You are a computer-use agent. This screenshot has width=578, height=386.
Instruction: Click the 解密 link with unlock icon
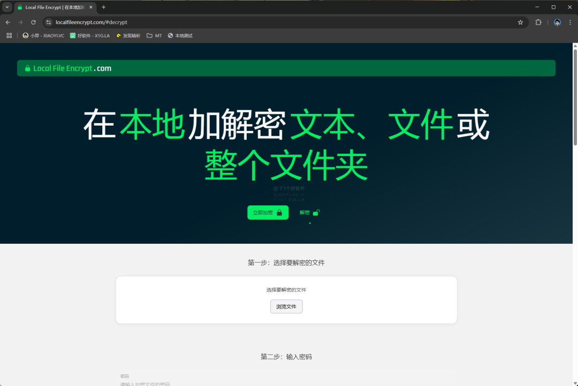pyautogui.click(x=310, y=213)
